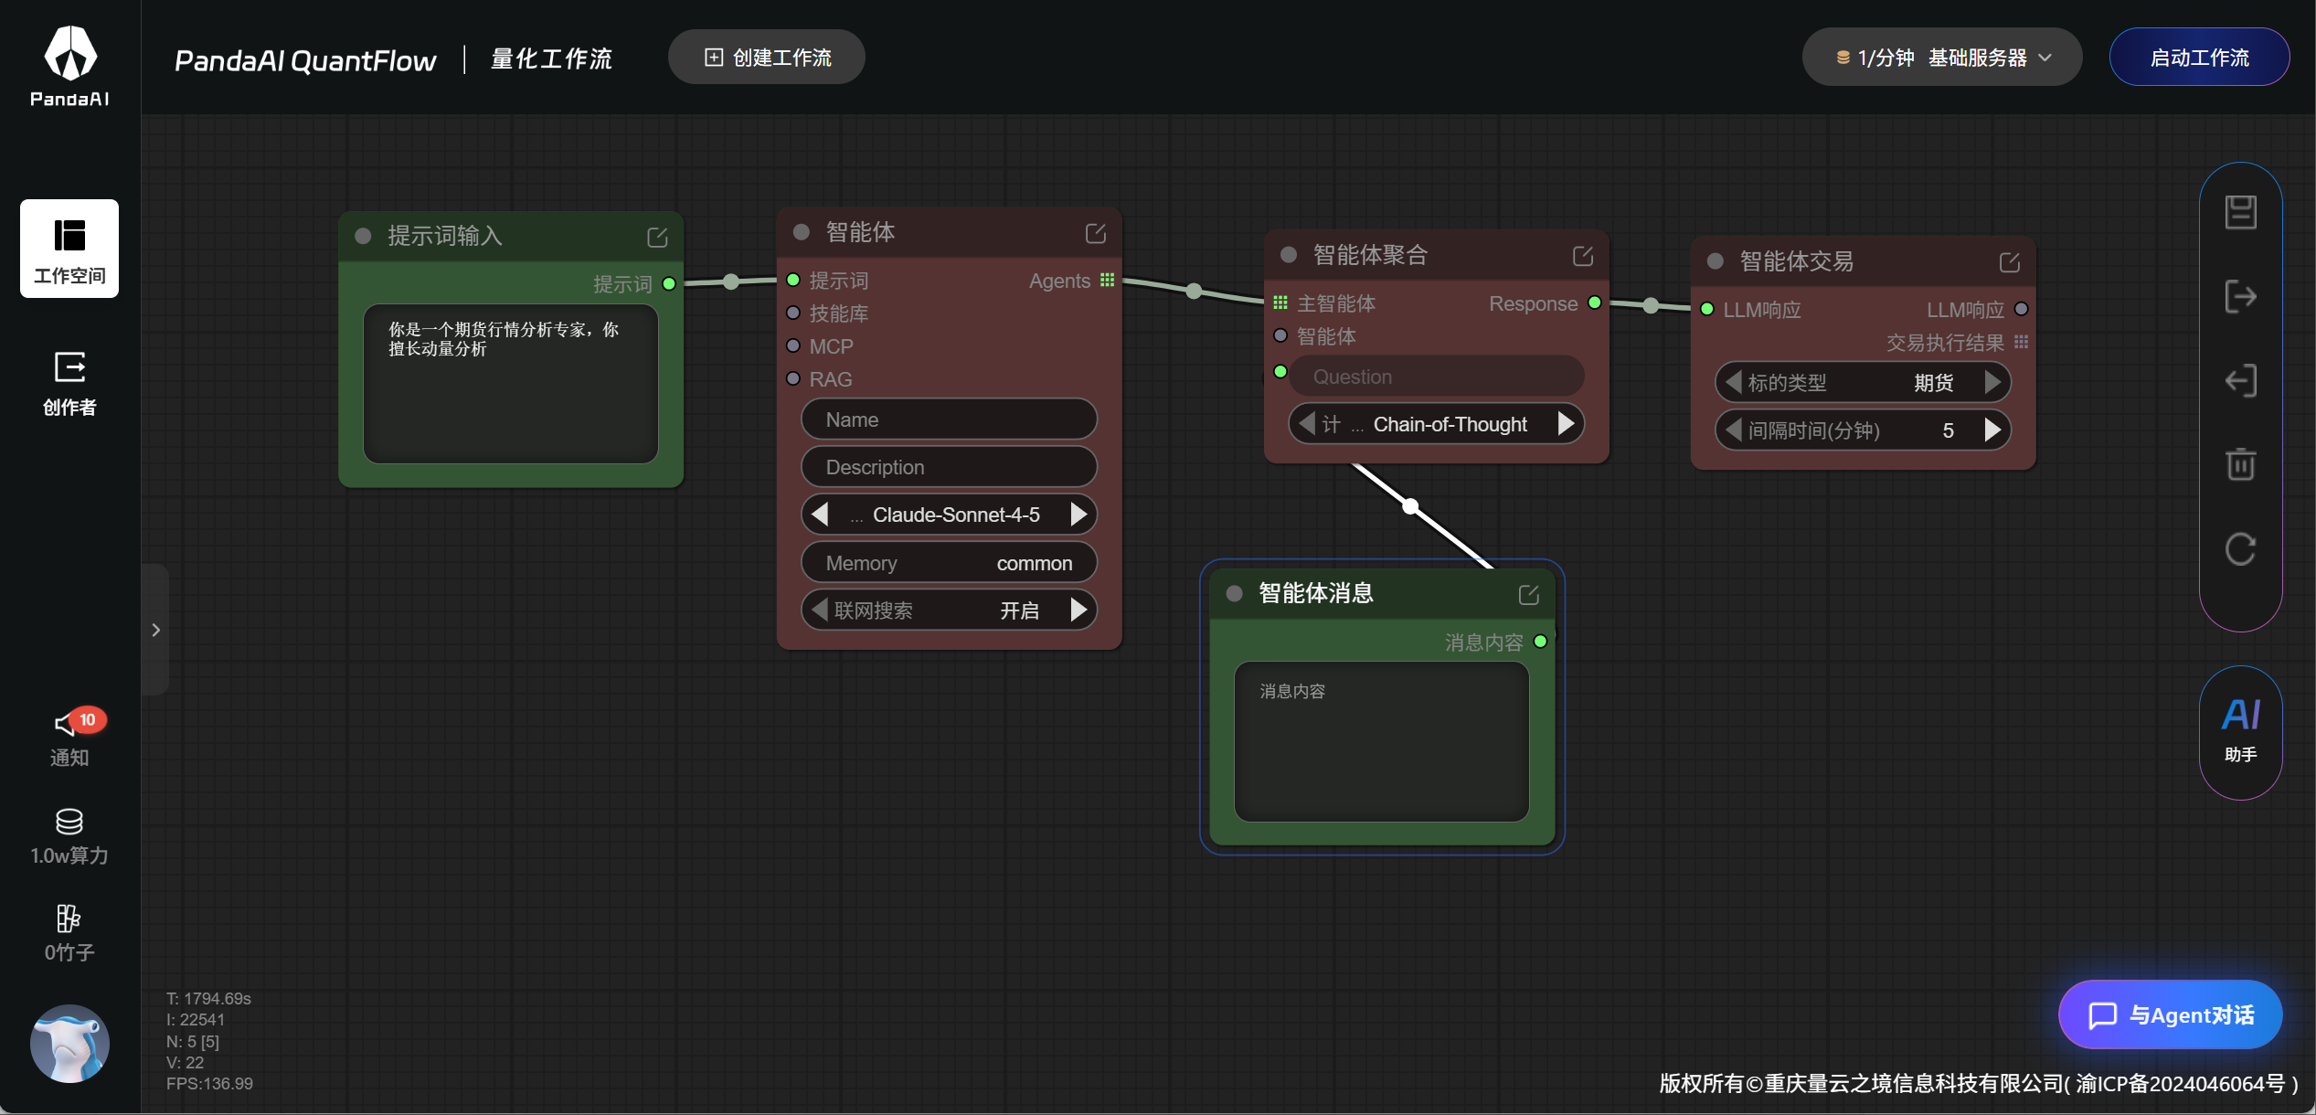Switch to next model after Claude-Sonnet-4-5
The height and width of the screenshot is (1115, 2316).
tap(1079, 515)
